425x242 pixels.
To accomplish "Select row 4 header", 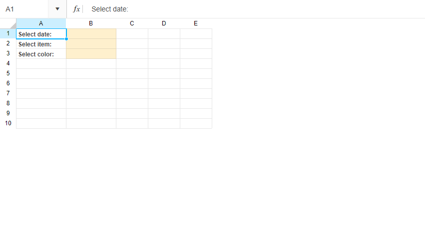I will 8,63.
